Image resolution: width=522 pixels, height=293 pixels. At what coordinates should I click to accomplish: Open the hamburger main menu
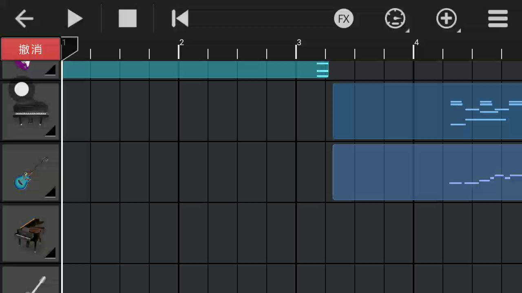pyautogui.click(x=498, y=19)
